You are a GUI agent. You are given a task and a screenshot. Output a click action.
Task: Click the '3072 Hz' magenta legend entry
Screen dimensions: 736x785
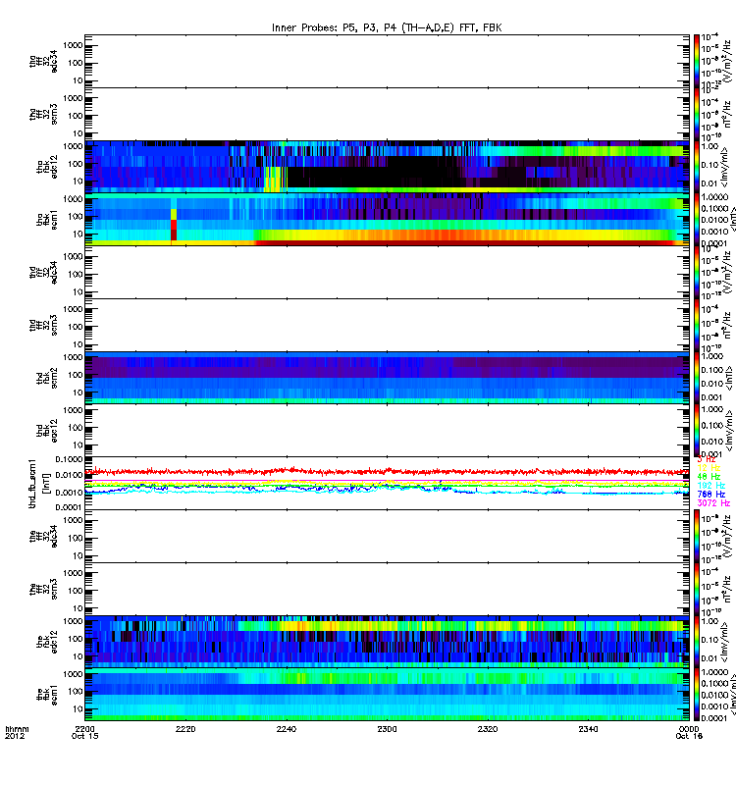point(713,503)
